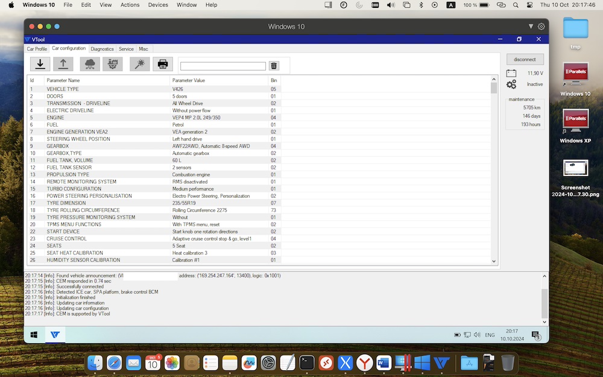Image resolution: width=603 pixels, height=377 pixels.
Task: Print the car configuration list
Action: coord(162,64)
